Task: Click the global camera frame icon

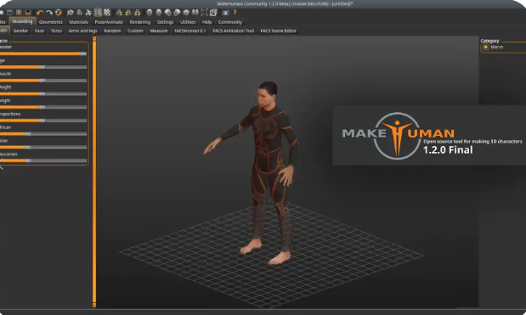Action: tap(204, 13)
